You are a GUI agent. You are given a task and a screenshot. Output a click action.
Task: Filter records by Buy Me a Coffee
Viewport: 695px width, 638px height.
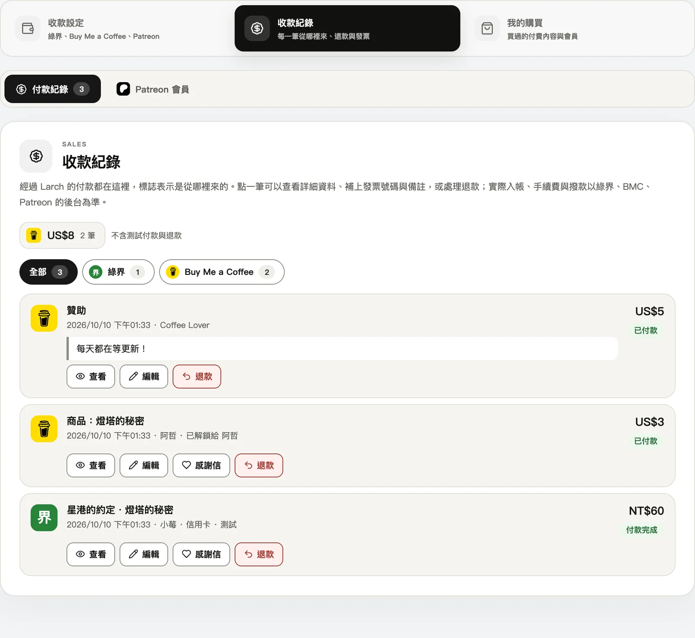(222, 272)
